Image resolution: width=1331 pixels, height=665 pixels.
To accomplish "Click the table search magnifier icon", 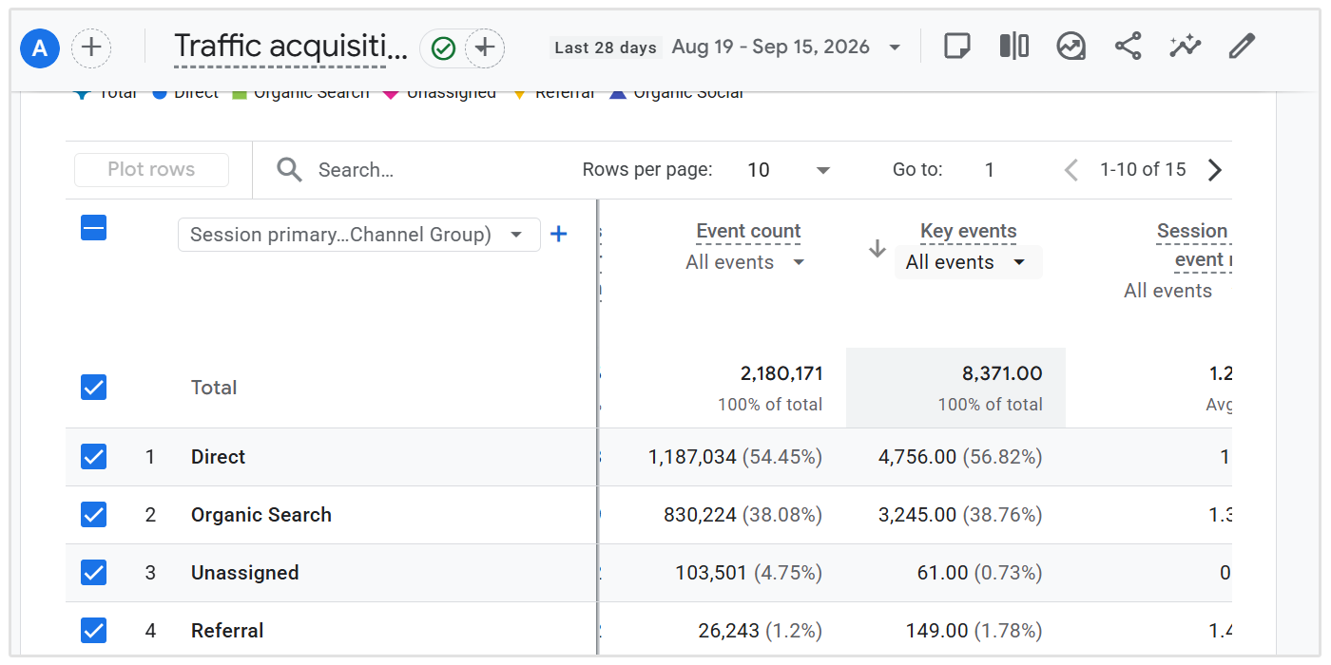I will [289, 170].
